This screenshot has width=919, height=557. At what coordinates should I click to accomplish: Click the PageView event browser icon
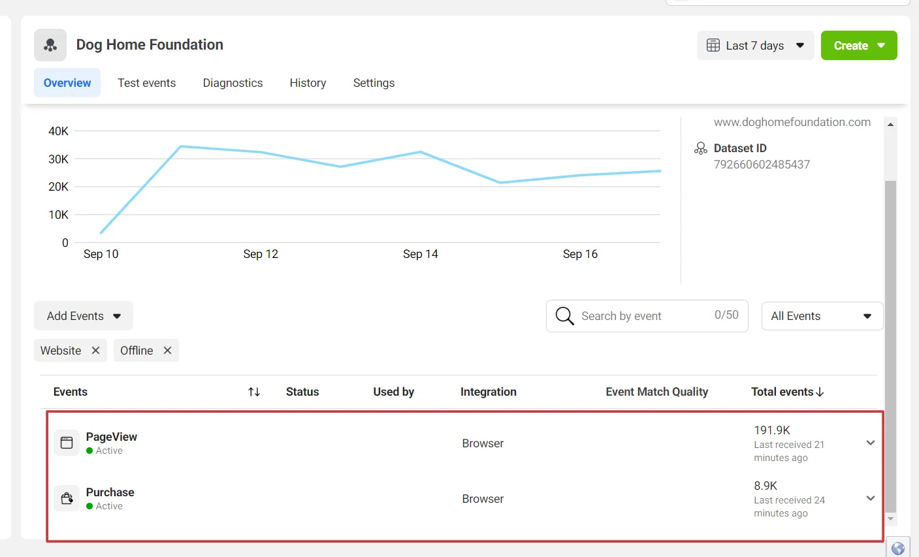(67, 443)
